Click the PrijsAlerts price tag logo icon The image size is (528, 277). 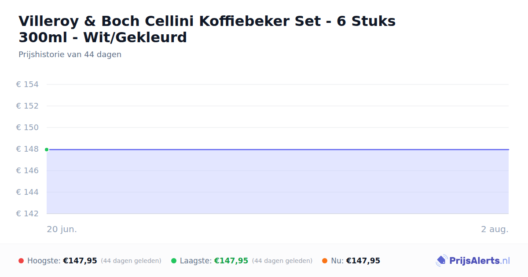(x=441, y=261)
